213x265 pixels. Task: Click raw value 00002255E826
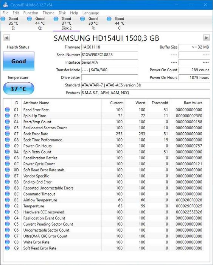[189, 212]
